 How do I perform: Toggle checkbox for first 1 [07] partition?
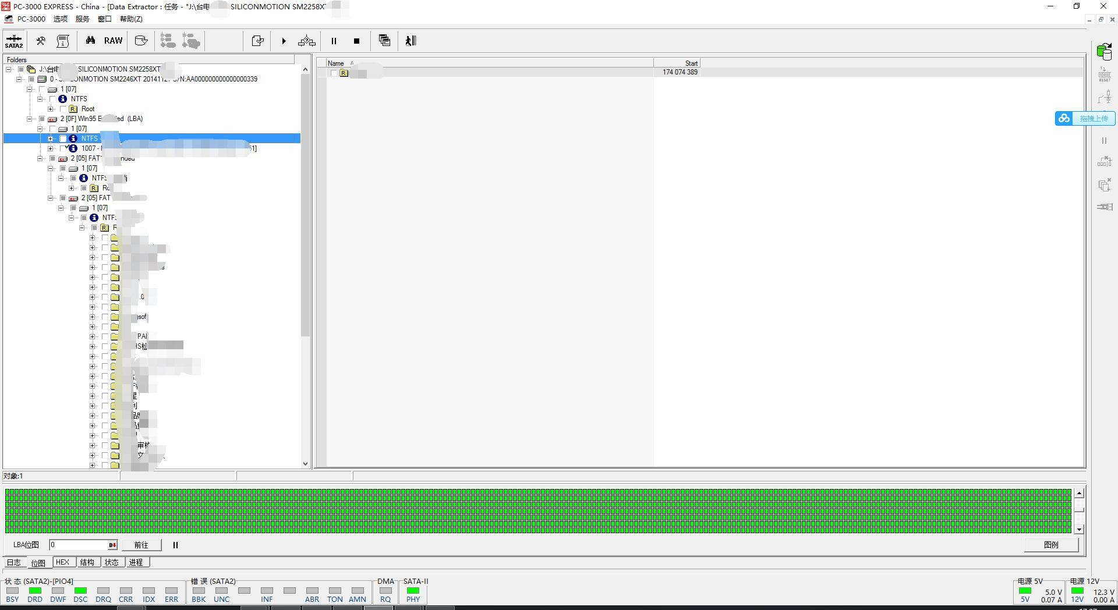tap(42, 89)
